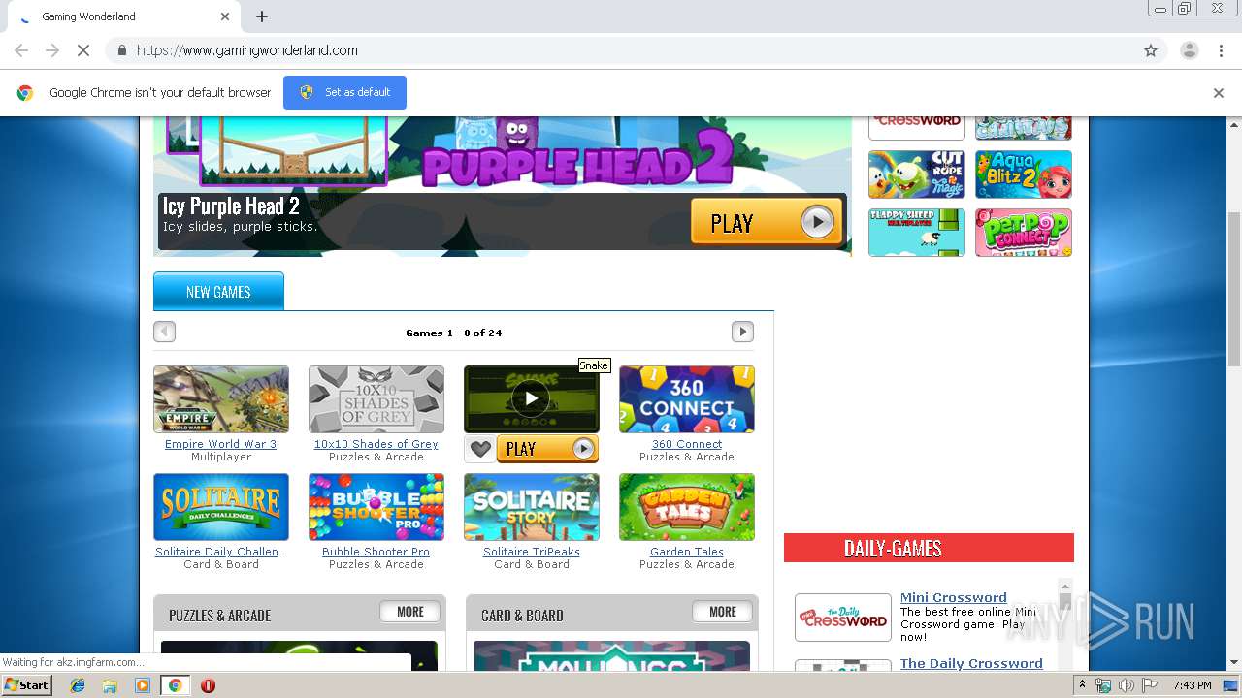Start Snake game preview play icon
This screenshot has width=1242, height=698.
tap(531, 398)
